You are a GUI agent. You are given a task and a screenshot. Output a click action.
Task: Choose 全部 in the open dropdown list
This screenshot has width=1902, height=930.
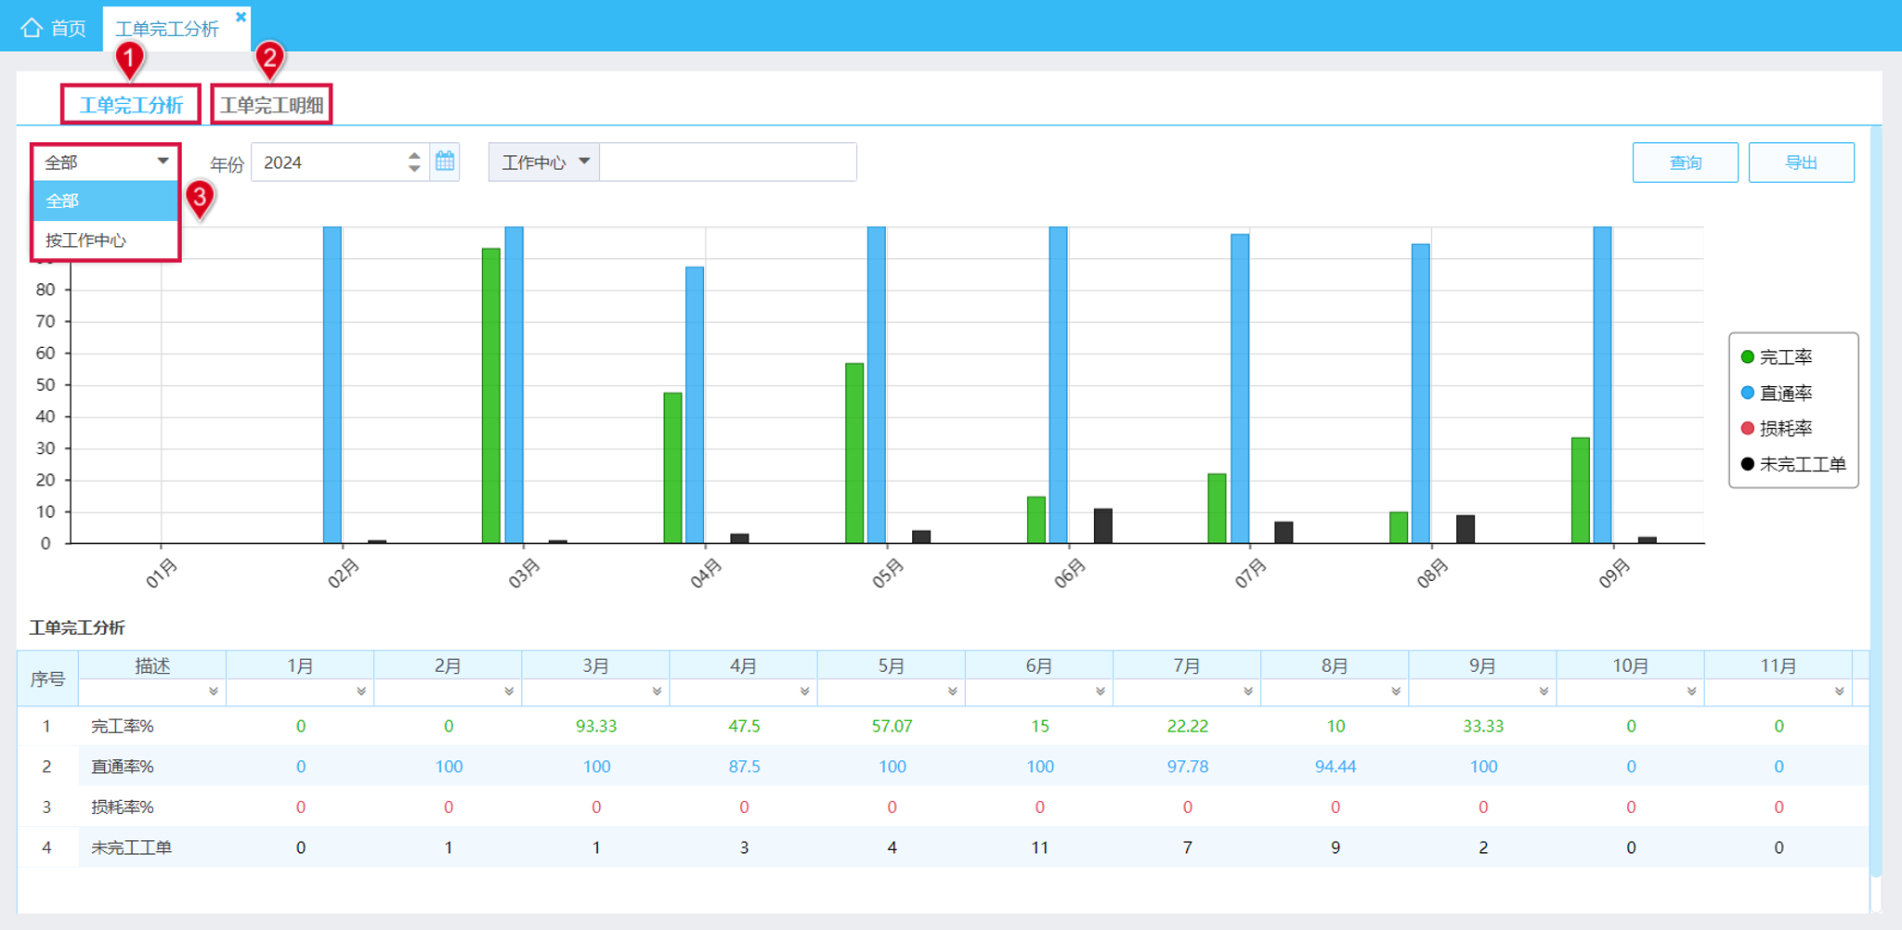[105, 200]
